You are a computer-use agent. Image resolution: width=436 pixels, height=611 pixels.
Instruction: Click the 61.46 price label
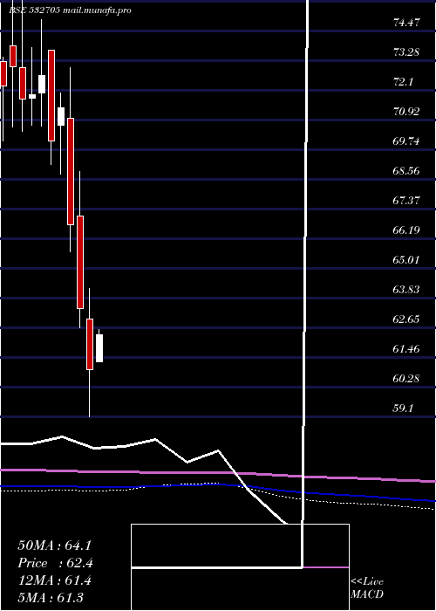pos(406,349)
